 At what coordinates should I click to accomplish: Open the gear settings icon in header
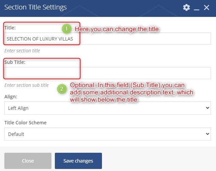click(x=186, y=7)
